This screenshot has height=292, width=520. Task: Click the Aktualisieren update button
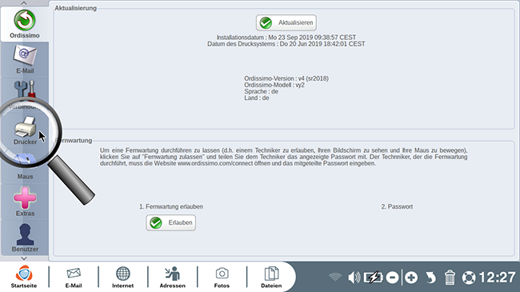(x=286, y=22)
